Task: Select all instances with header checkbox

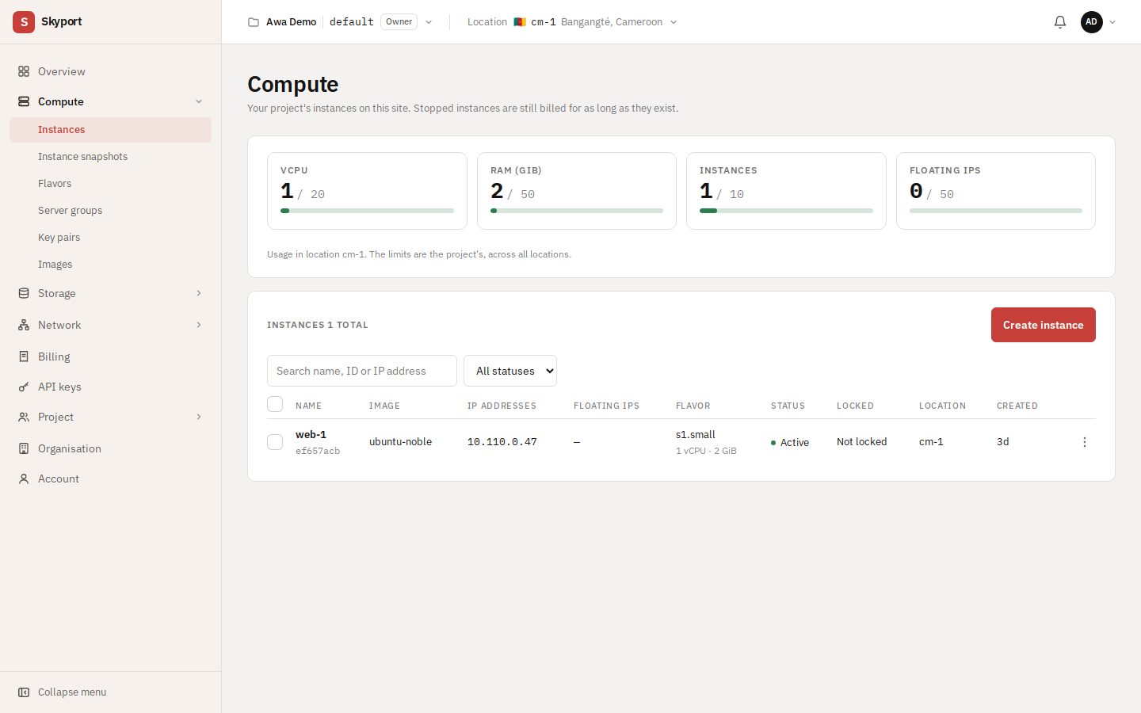Action: pos(275,404)
